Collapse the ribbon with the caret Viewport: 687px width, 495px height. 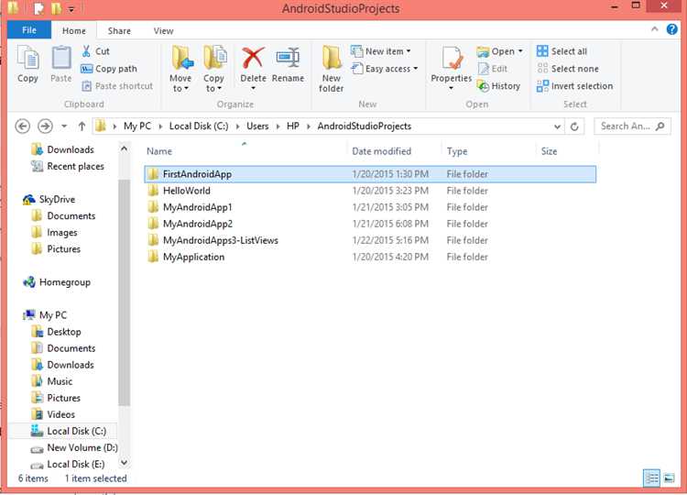(655, 29)
